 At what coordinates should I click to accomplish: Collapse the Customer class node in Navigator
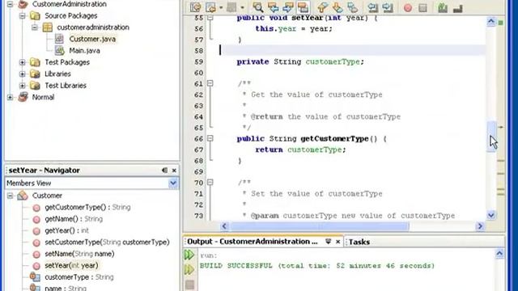point(10,196)
